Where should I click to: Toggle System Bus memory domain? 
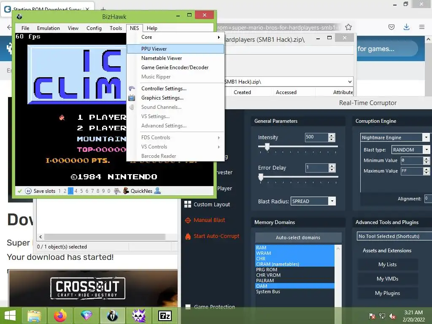pyautogui.click(x=294, y=292)
